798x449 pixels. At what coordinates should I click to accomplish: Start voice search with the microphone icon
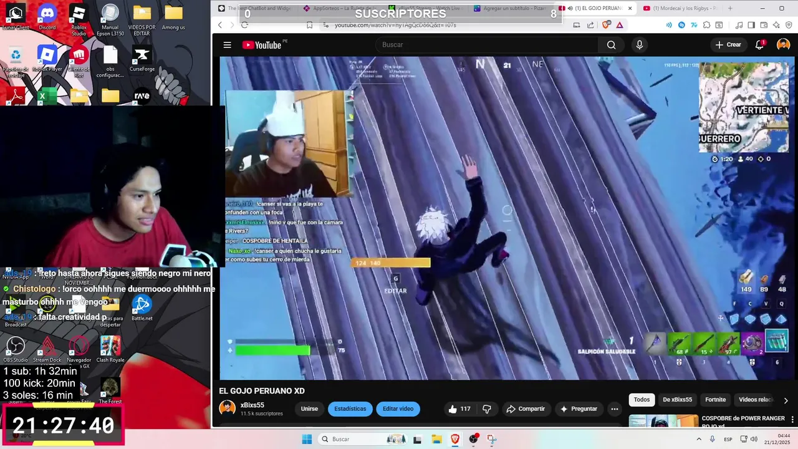click(639, 45)
